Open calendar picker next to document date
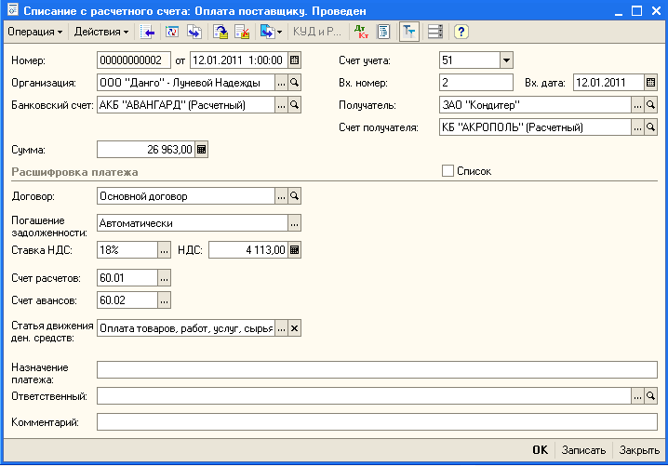Screen dimensions: 668x466 295,60
